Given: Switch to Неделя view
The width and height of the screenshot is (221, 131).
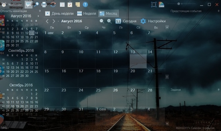Looking at the screenshot, I should point(87,13).
